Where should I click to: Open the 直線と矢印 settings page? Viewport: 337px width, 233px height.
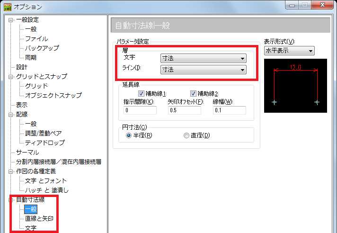click(x=39, y=219)
